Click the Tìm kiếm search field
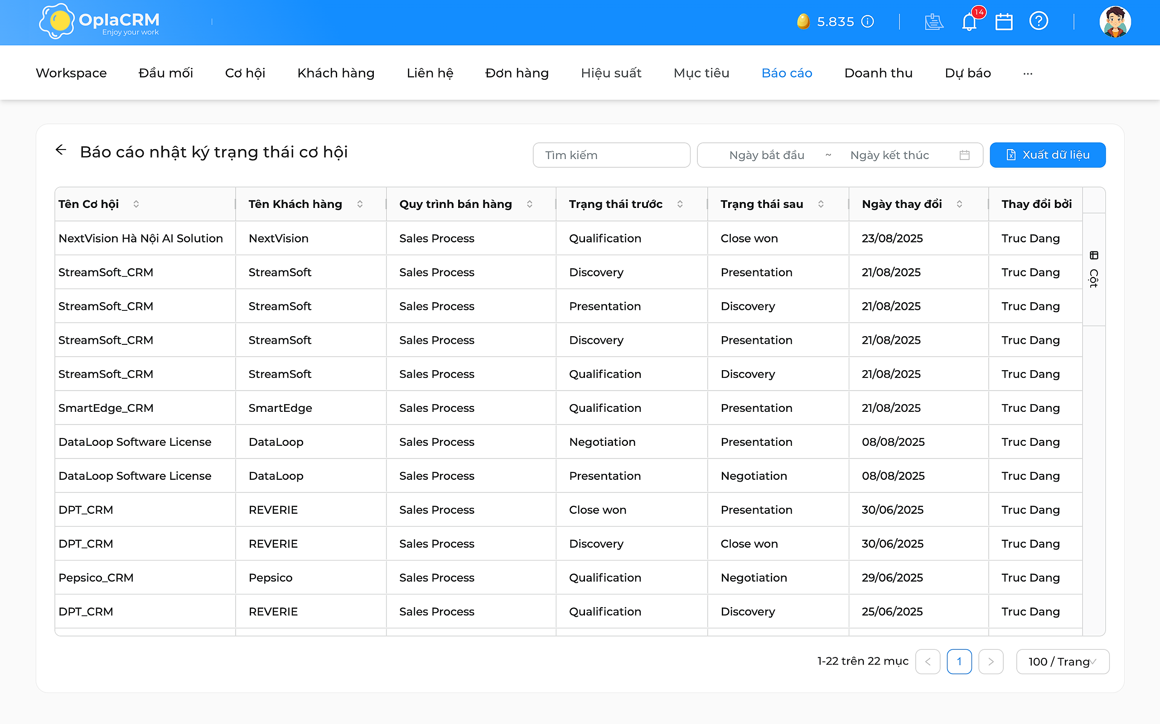1160x724 pixels. coord(611,155)
